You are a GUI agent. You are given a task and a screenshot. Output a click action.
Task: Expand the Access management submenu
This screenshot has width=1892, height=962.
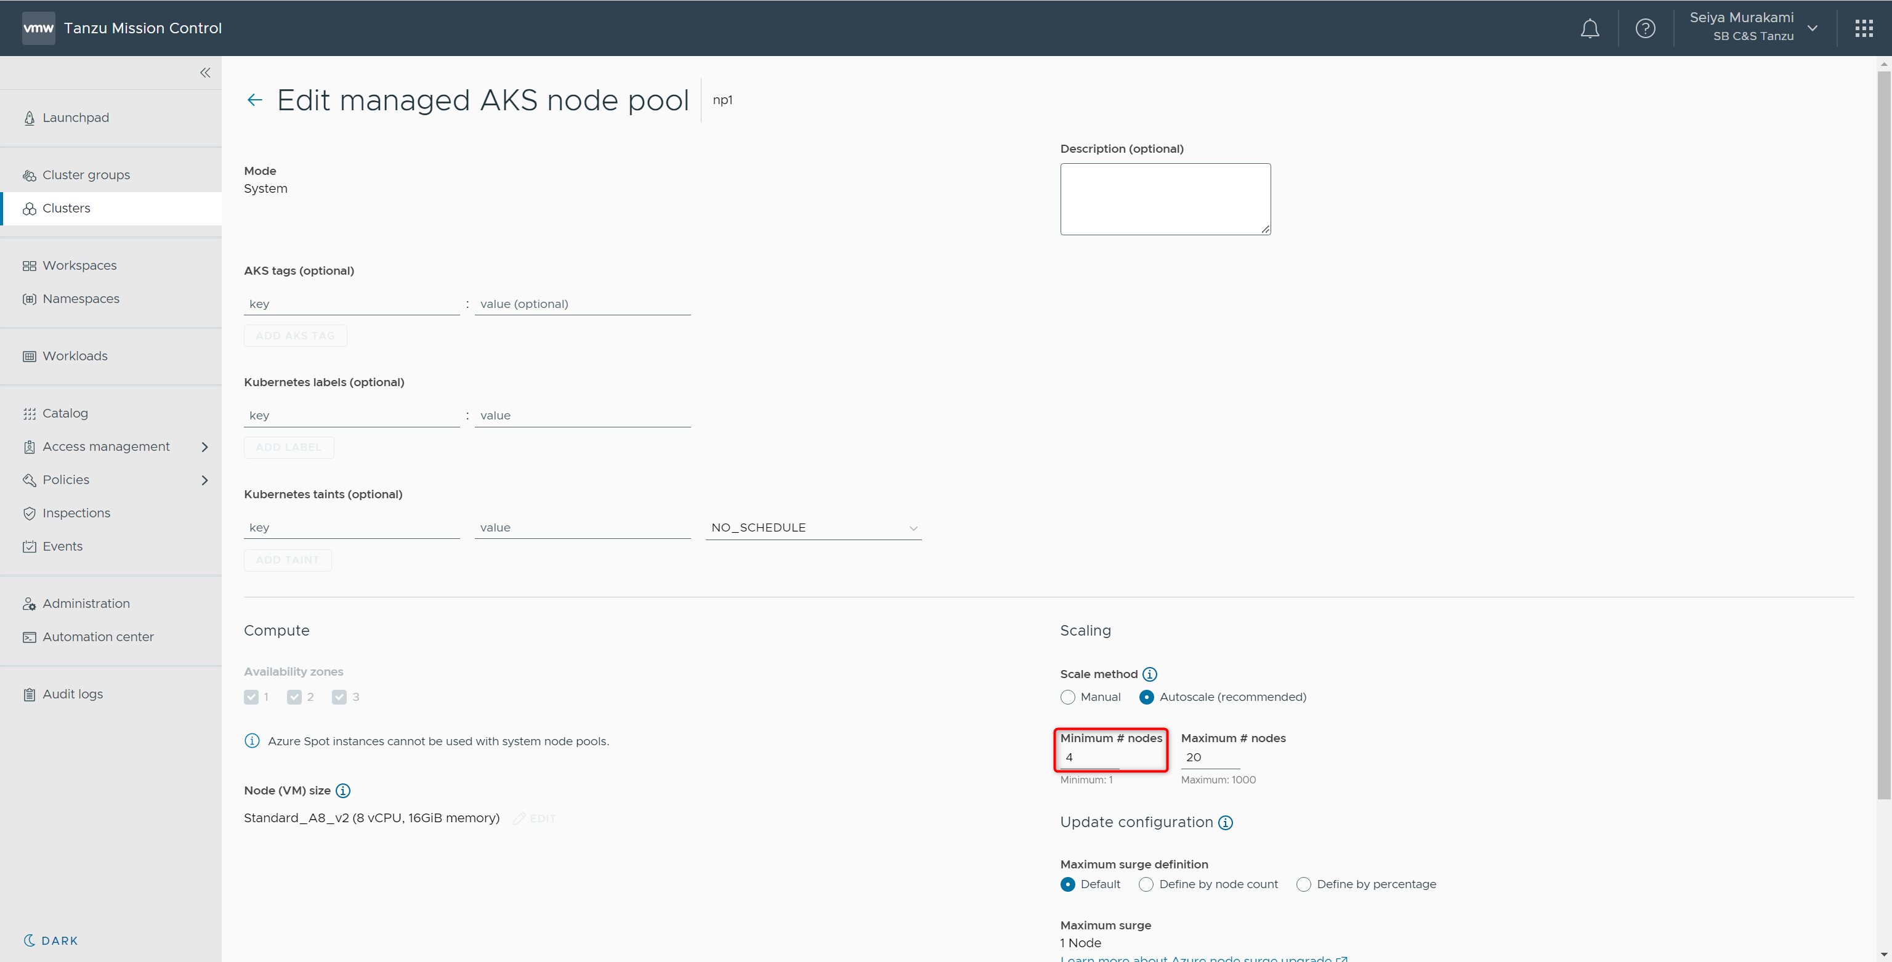coord(204,447)
